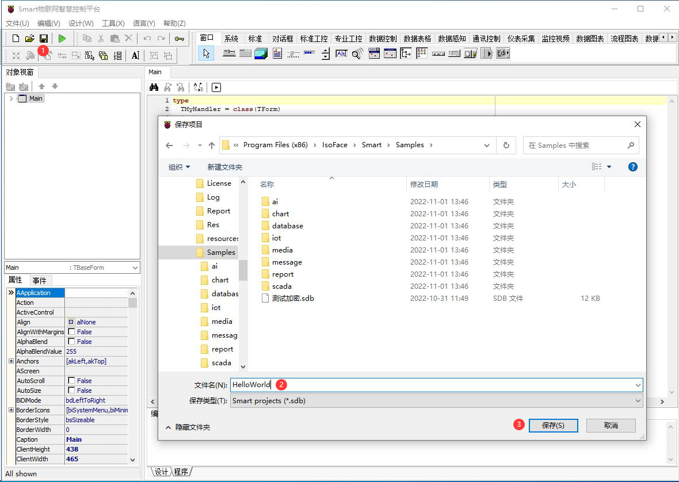The width and height of the screenshot is (679, 482).
Task: Click the Back arrow in save dialog
Action: 169,146
